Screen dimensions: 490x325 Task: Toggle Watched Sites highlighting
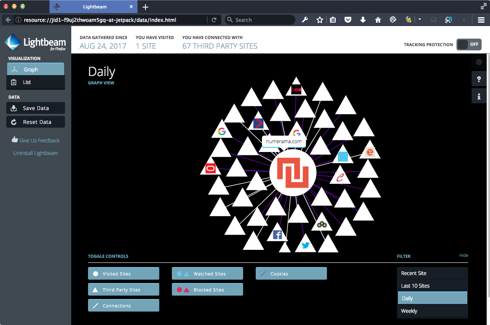click(x=207, y=273)
